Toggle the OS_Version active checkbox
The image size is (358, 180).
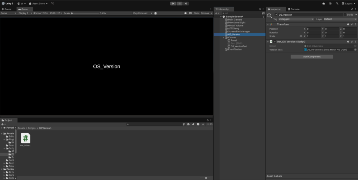tap(276, 15)
